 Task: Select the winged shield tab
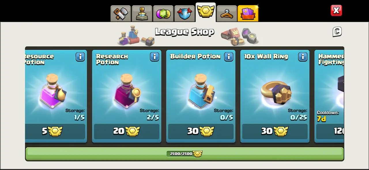pyautogui.click(x=184, y=14)
